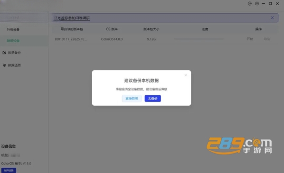Click the OS 版本 column header
Image resolution: width=284 pixels, height=173 pixels.
pyautogui.click(x=112, y=29)
